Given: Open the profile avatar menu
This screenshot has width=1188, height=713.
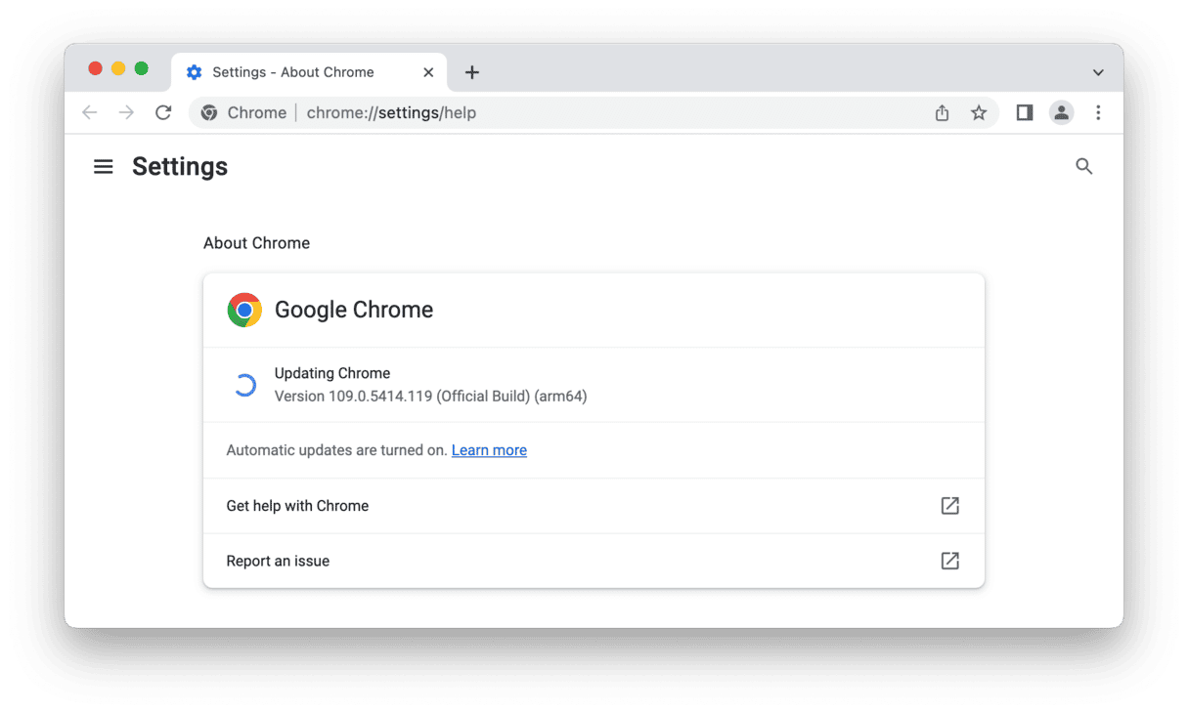Looking at the screenshot, I should 1061,113.
